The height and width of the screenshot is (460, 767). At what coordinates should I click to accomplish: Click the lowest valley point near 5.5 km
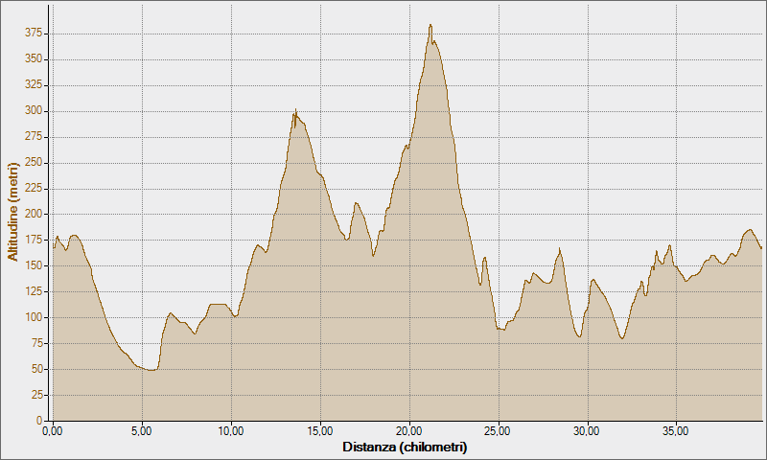pos(151,370)
